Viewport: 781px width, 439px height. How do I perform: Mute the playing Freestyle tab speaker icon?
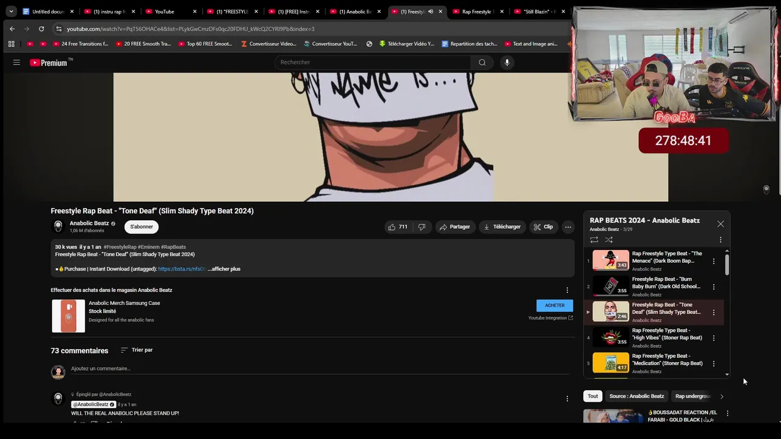pos(431,12)
